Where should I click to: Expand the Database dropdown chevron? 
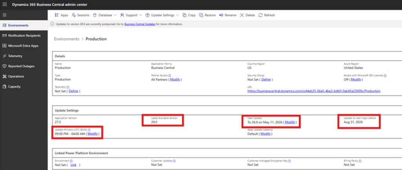(115, 15)
